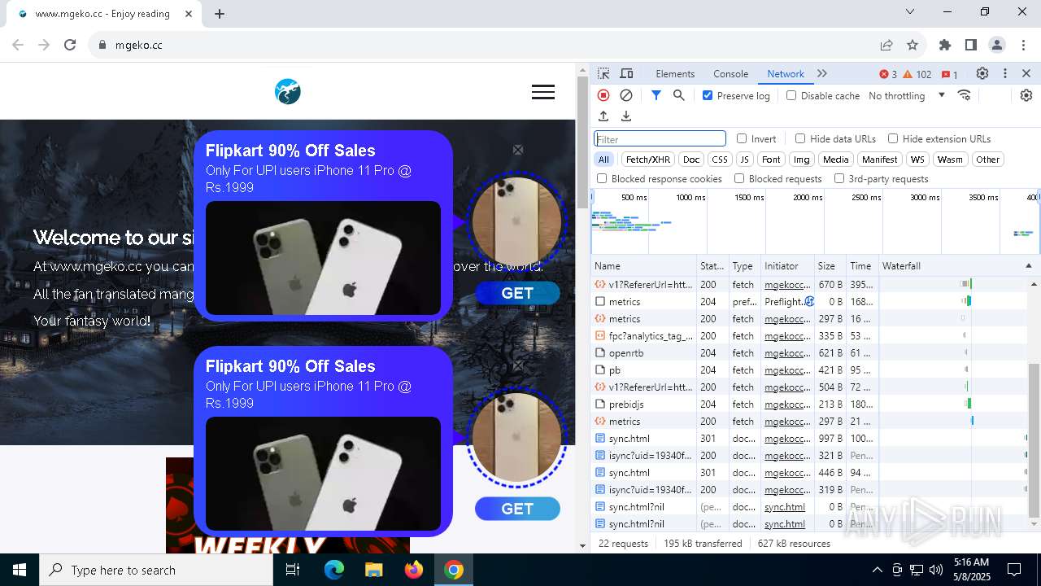Open Firefox from the taskbar
Image resolution: width=1041 pixels, height=586 pixels.
(x=414, y=570)
